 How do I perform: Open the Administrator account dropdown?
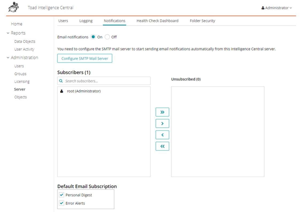tap(277, 8)
